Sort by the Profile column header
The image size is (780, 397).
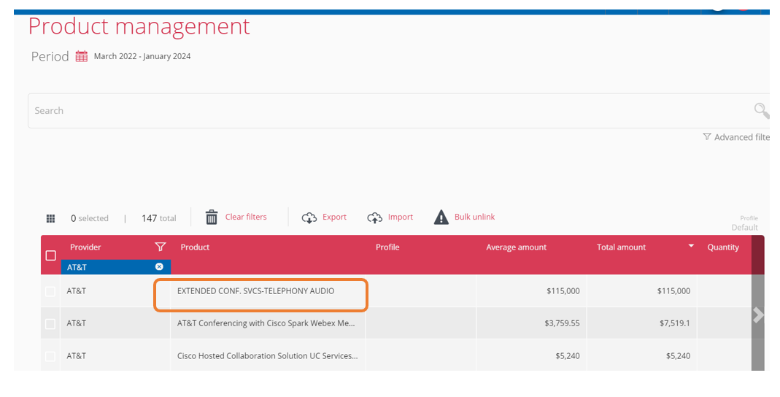(x=387, y=247)
